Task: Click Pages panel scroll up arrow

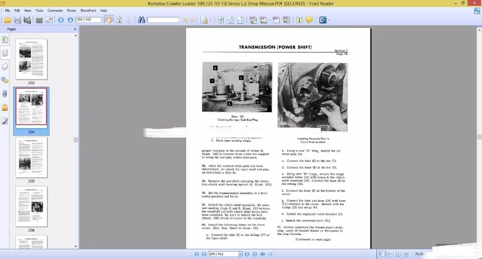Action: 76,36
